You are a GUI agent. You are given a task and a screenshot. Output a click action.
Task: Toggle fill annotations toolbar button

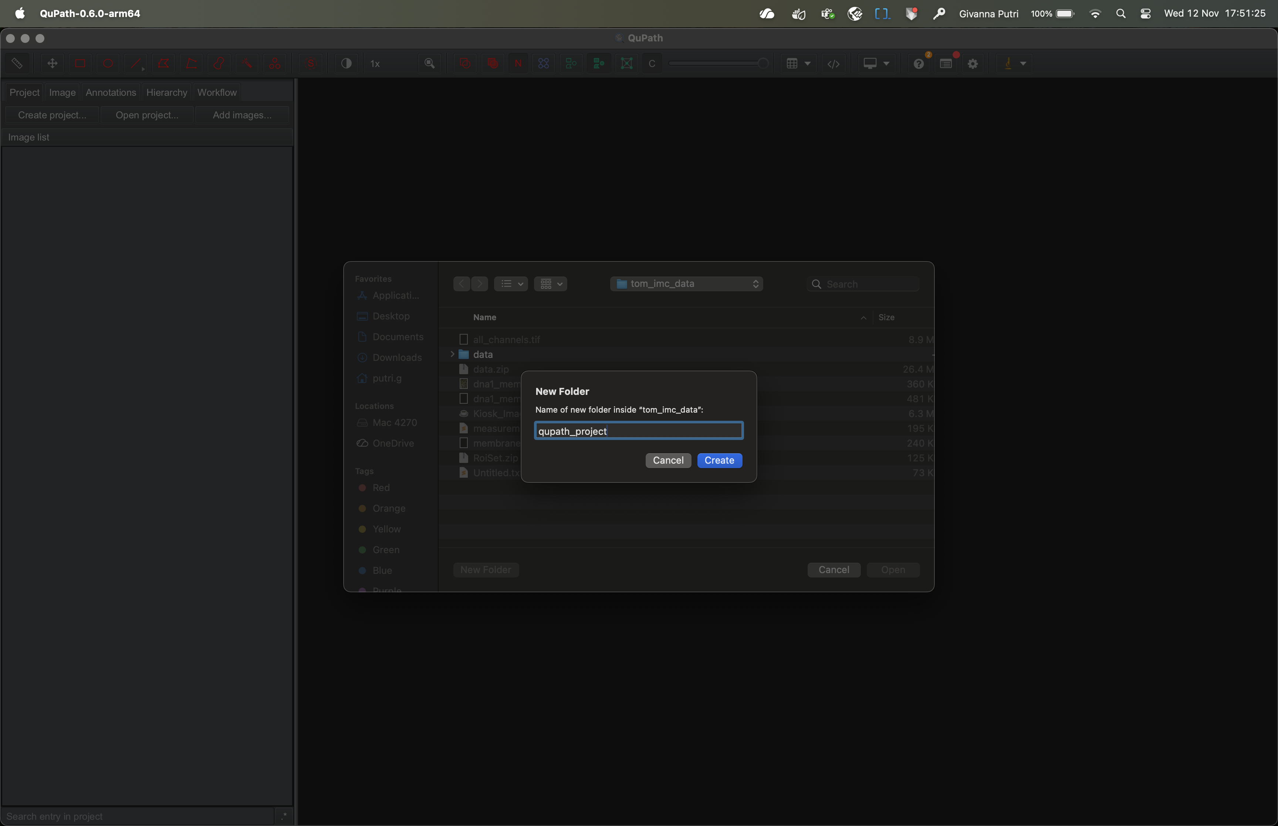(492, 63)
